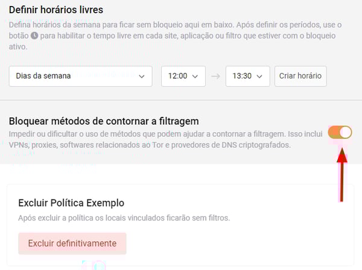The image size is (362, 270).
Task: Click the clock icon in the description text
Action: click(34, 36)
